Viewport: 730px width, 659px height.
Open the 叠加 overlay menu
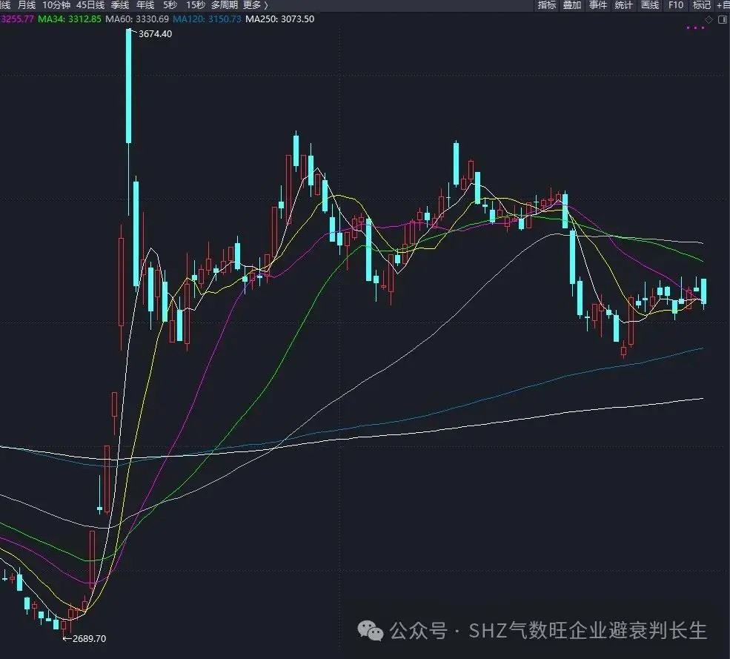pos(572,5)
